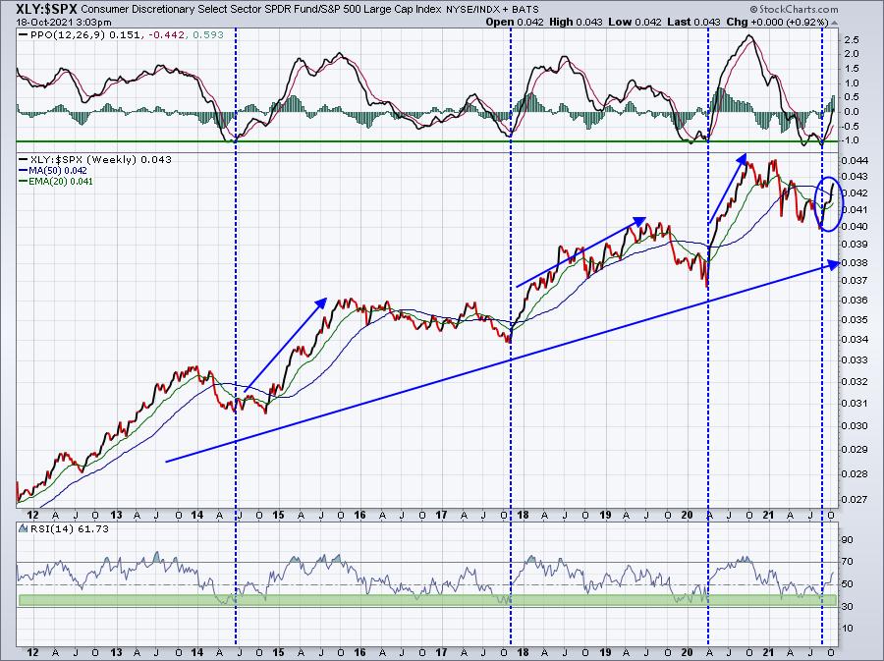Click the blue MA(50) legend marker
This screenshot has height=661, width=884.
[x=24, y=170]
